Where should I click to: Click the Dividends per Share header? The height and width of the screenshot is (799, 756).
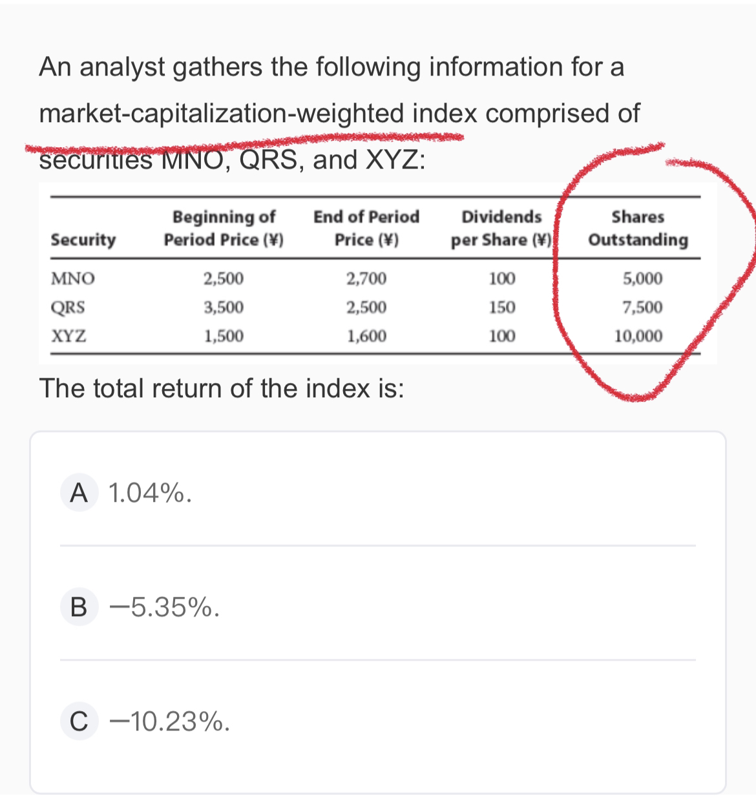tap(501, 228)
